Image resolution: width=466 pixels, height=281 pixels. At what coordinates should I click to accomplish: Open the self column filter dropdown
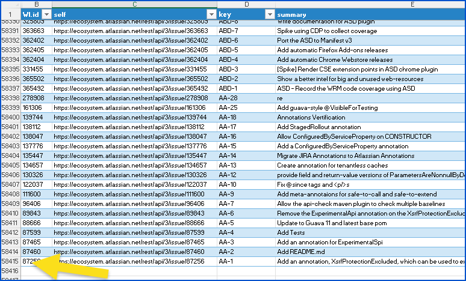point(211,14)
